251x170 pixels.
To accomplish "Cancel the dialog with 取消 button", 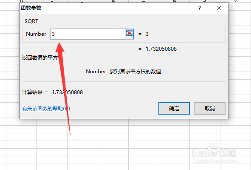I will (x=210, y=109).
